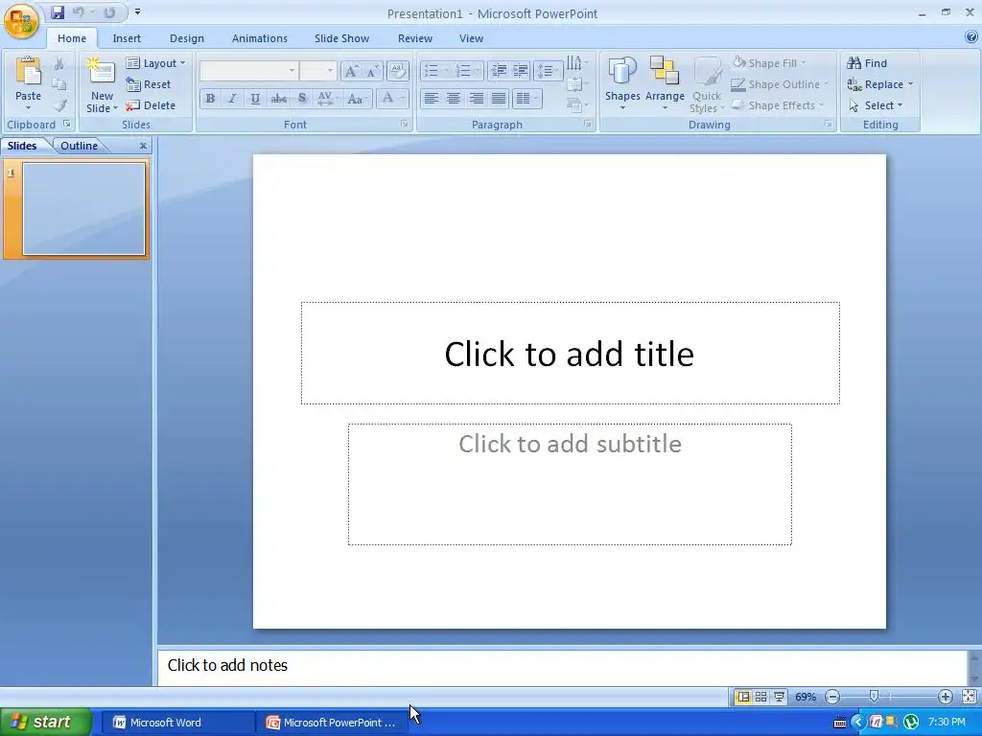
Task: Click the Columns icon in Paragraph group
Action: (526, 99)
